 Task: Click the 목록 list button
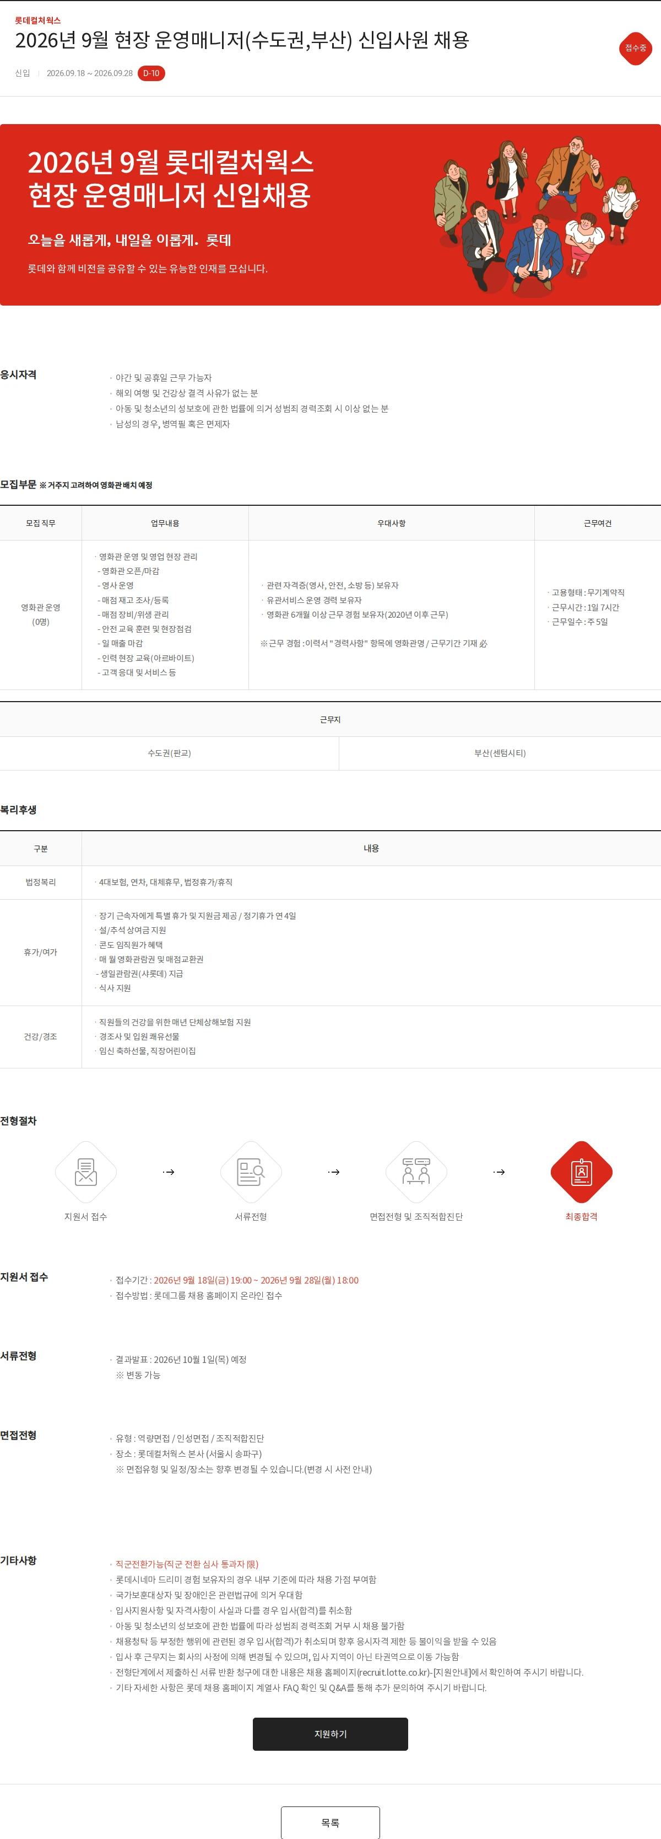(330, 1822)
